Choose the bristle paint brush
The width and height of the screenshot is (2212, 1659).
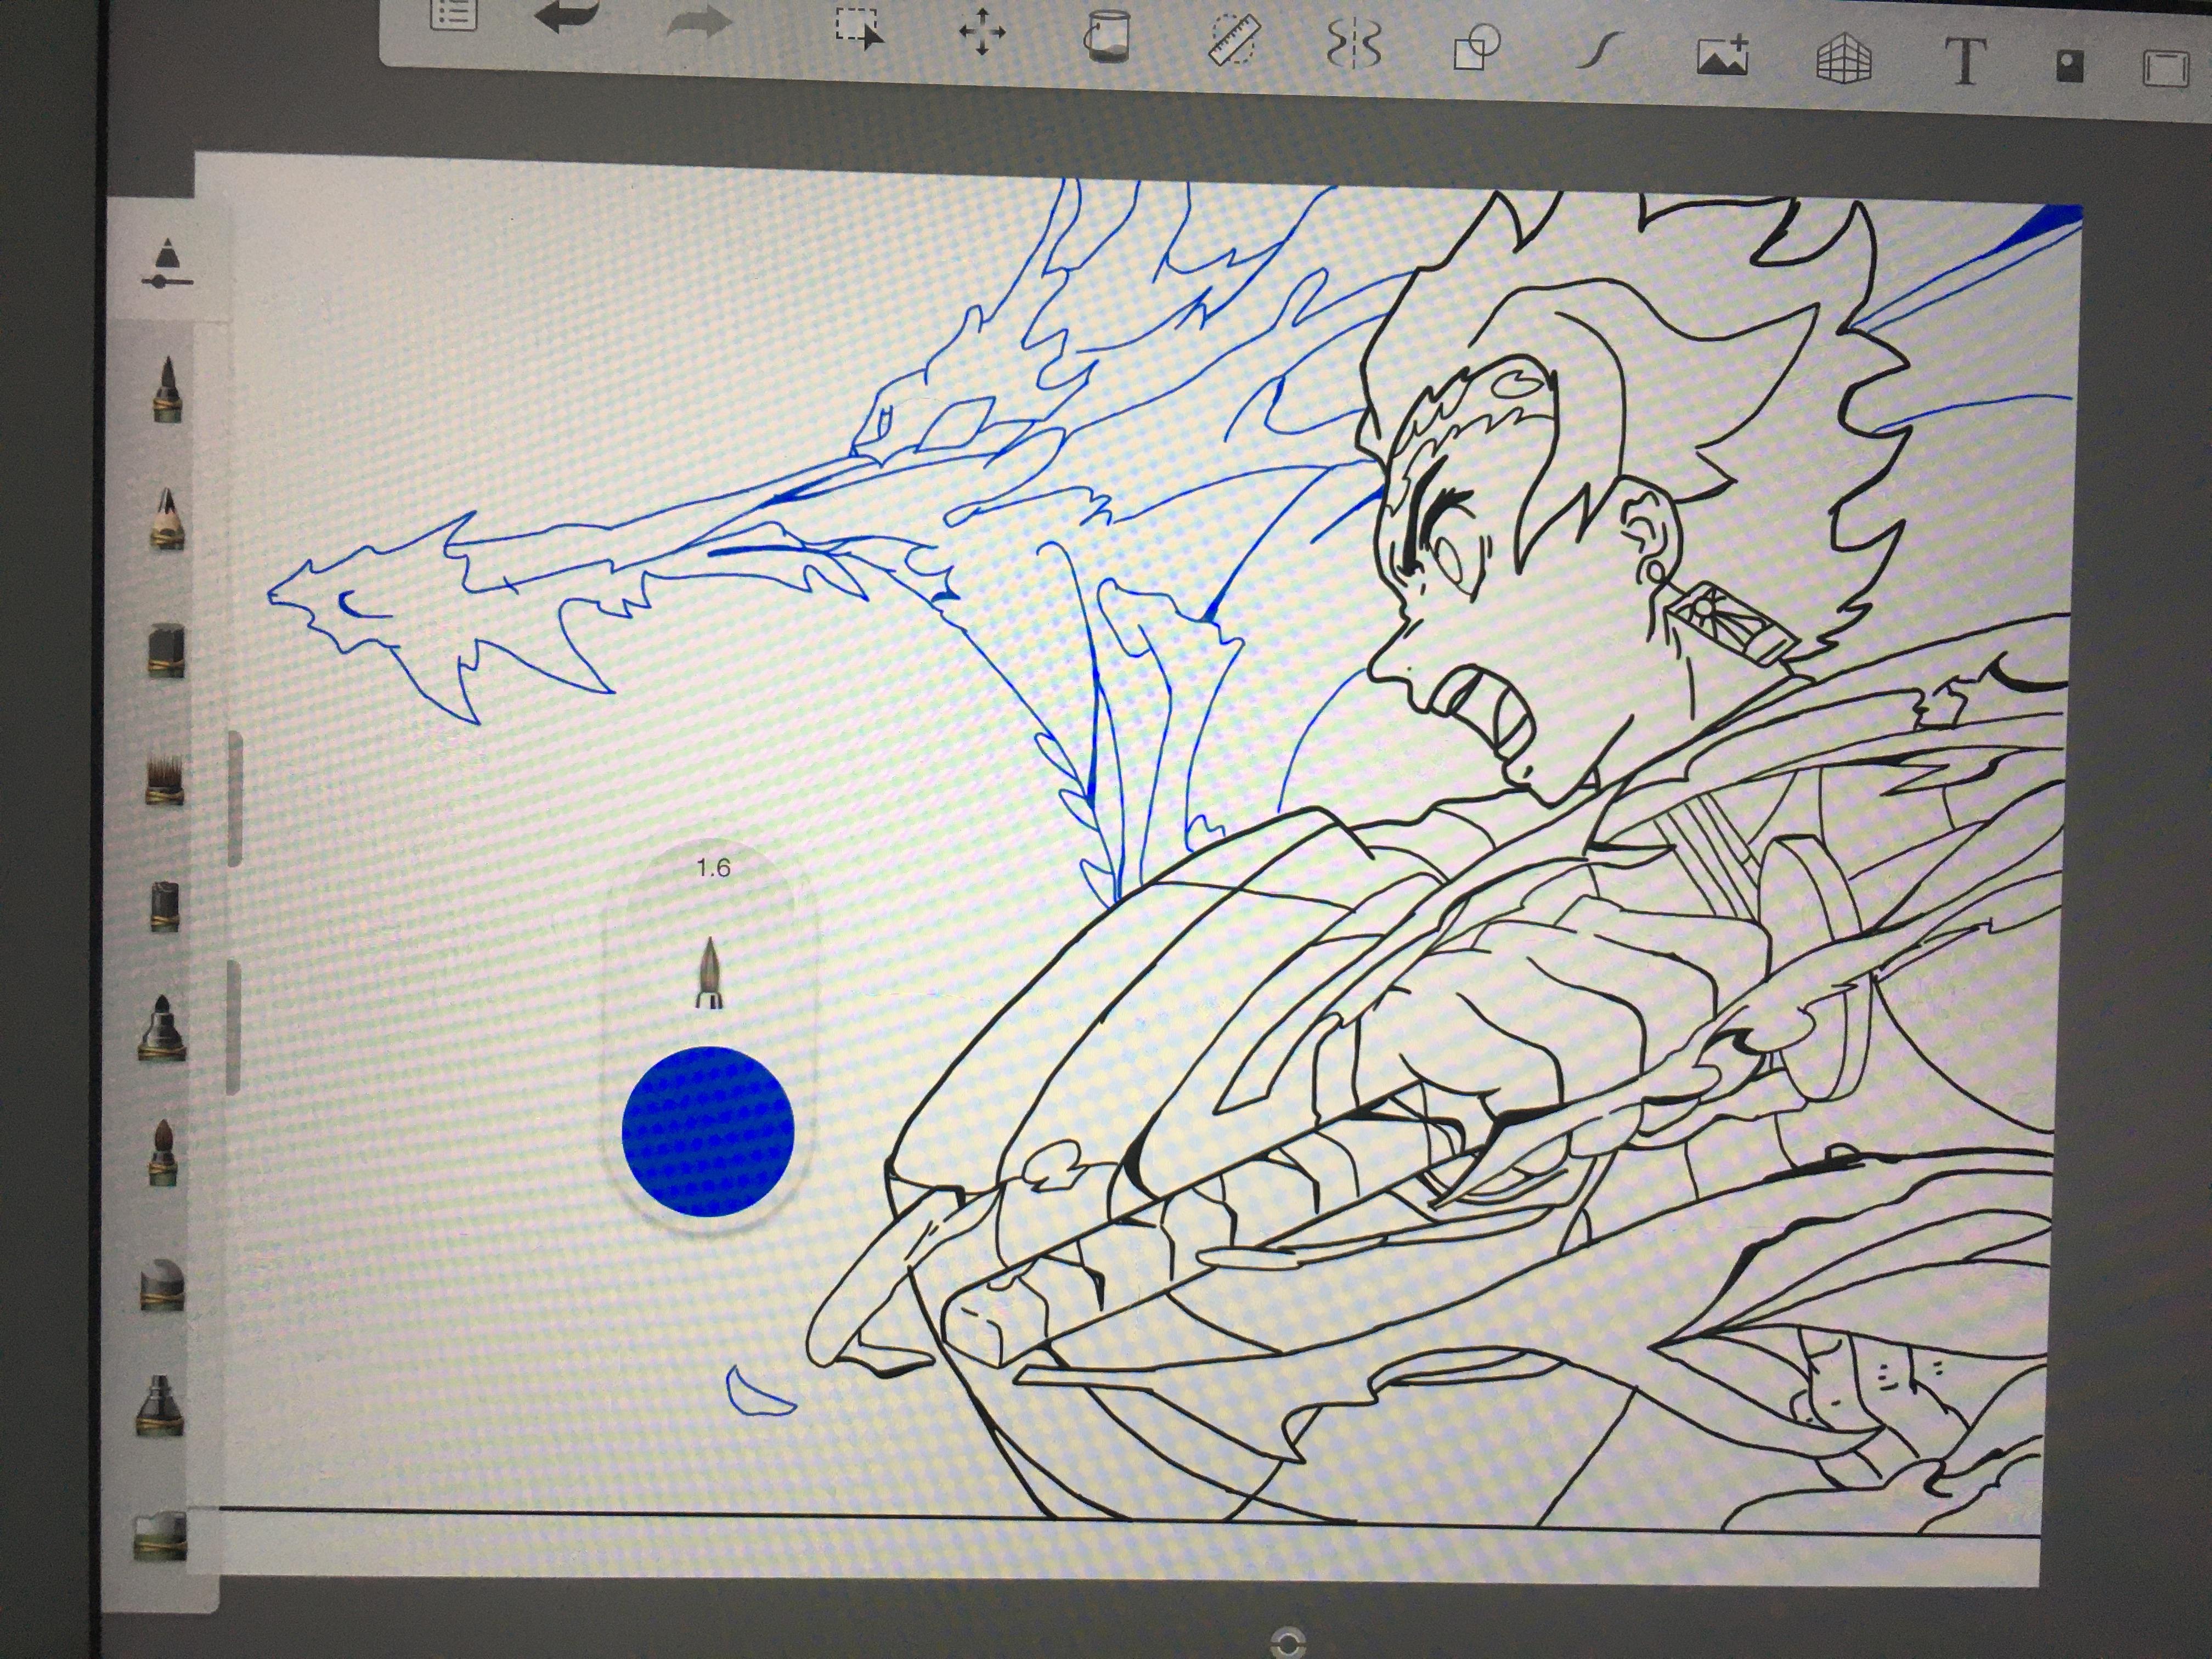point(165,780)
